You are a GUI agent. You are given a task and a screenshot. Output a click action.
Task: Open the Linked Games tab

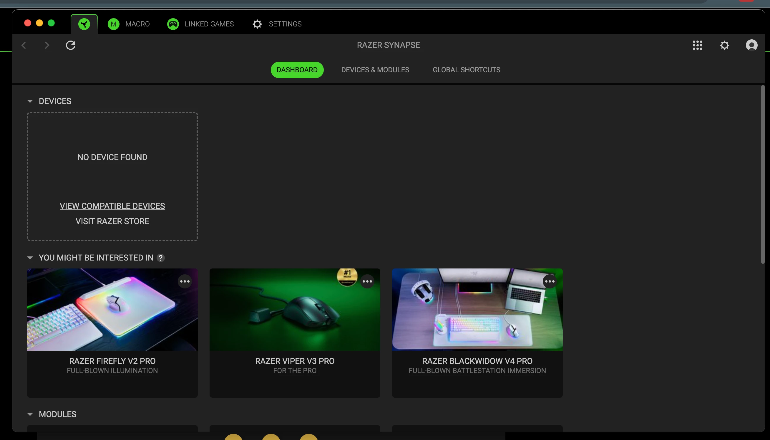coord(200,24)
